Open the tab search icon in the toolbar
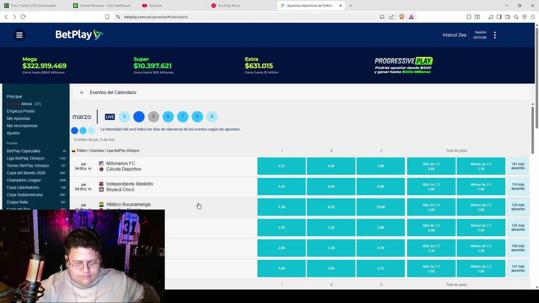Viewport: 539px width, 303px height. coord(477,17)
